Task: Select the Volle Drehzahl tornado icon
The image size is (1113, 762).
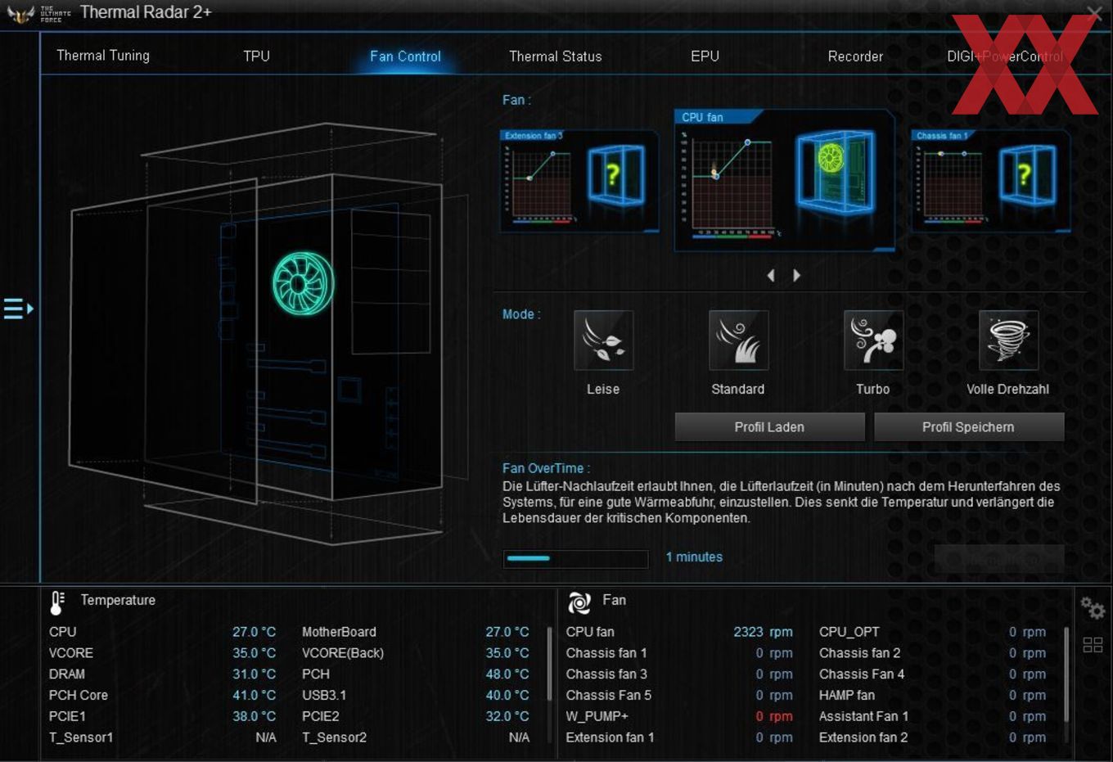Action: [x=1008, y=340]
